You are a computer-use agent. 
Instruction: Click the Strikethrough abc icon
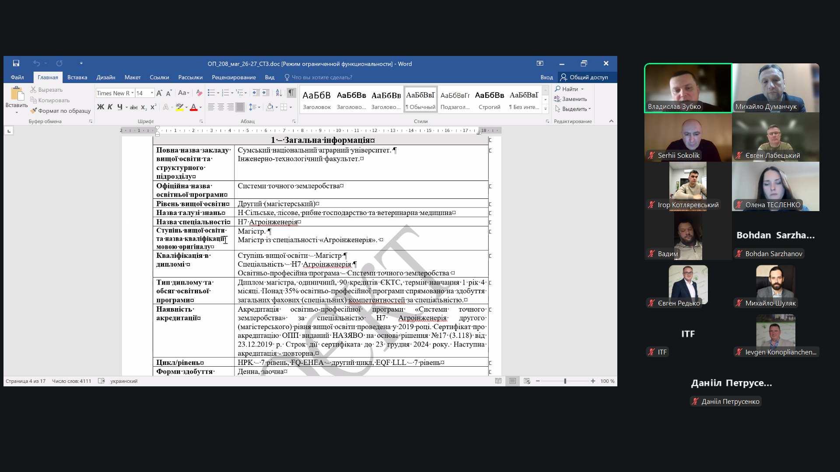tap(134, 108)
